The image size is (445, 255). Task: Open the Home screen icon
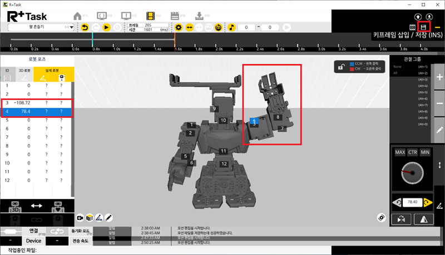click(78, 16)
